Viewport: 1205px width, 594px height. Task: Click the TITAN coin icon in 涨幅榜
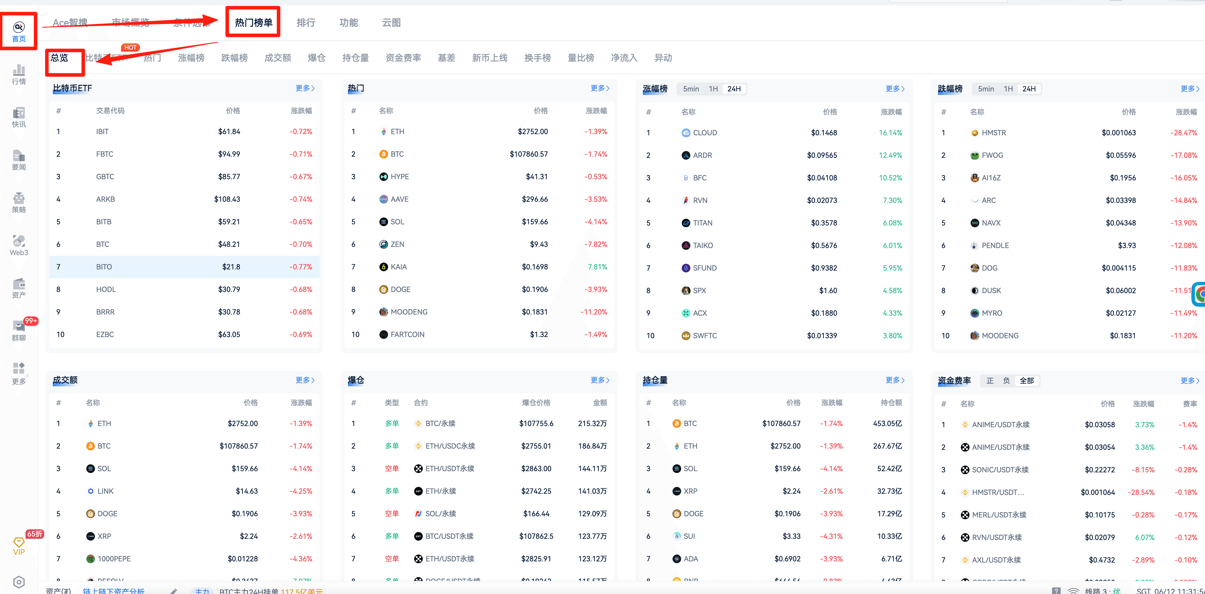[x=686, y=223]
